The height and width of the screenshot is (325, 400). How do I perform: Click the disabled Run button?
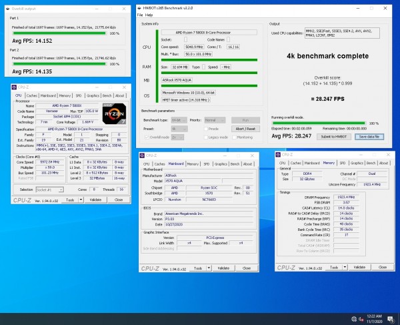tap(245, 120)
